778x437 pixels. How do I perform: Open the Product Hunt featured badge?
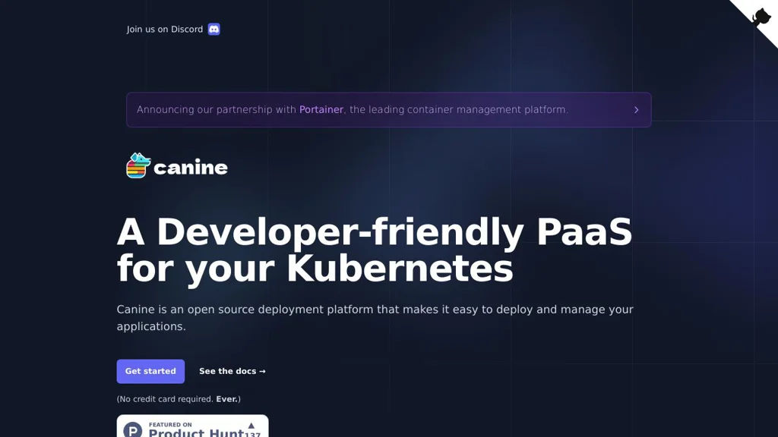pos(192,426)
